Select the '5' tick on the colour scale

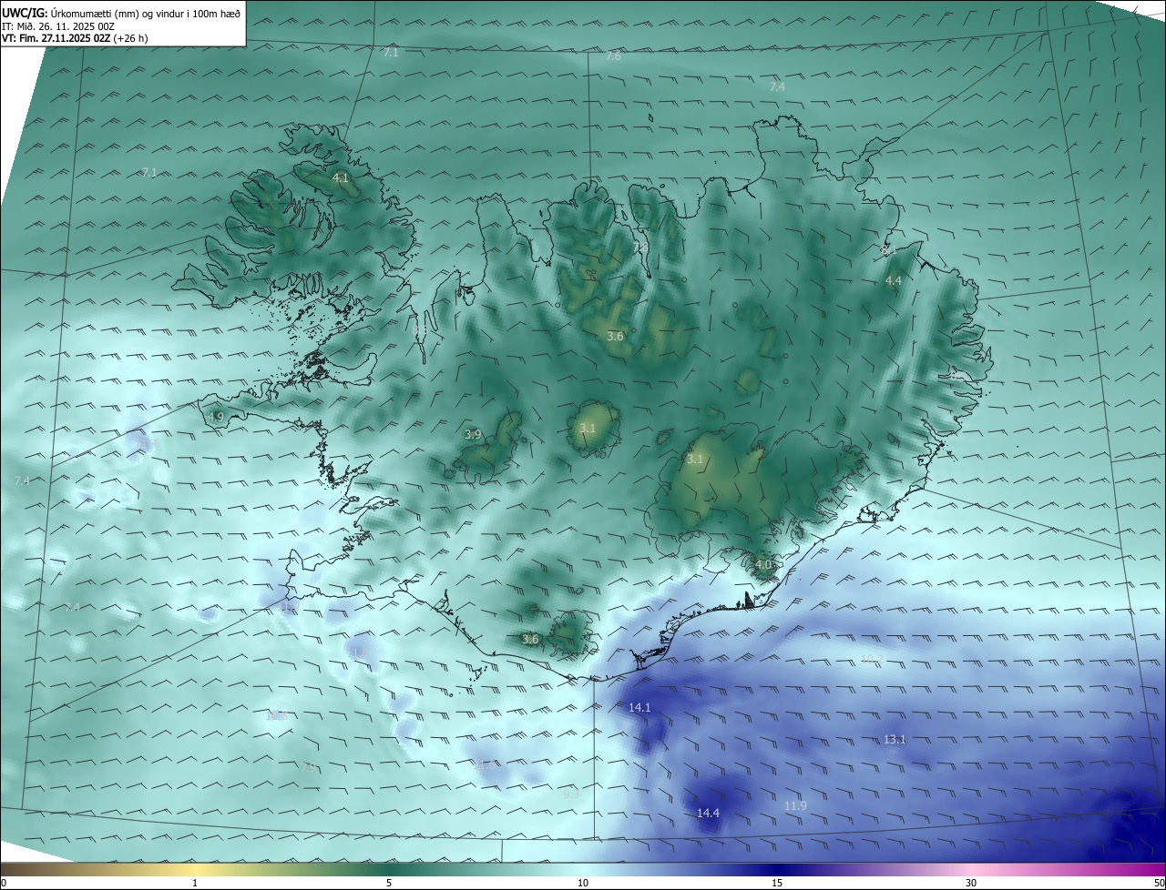click(x=389, y=883)
